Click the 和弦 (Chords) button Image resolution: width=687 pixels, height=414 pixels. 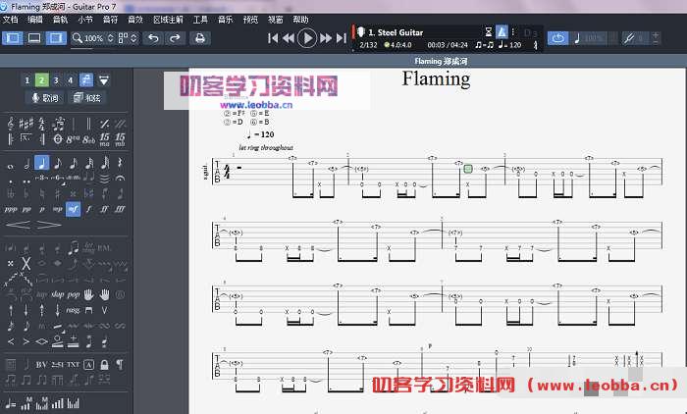pos(86,98)
